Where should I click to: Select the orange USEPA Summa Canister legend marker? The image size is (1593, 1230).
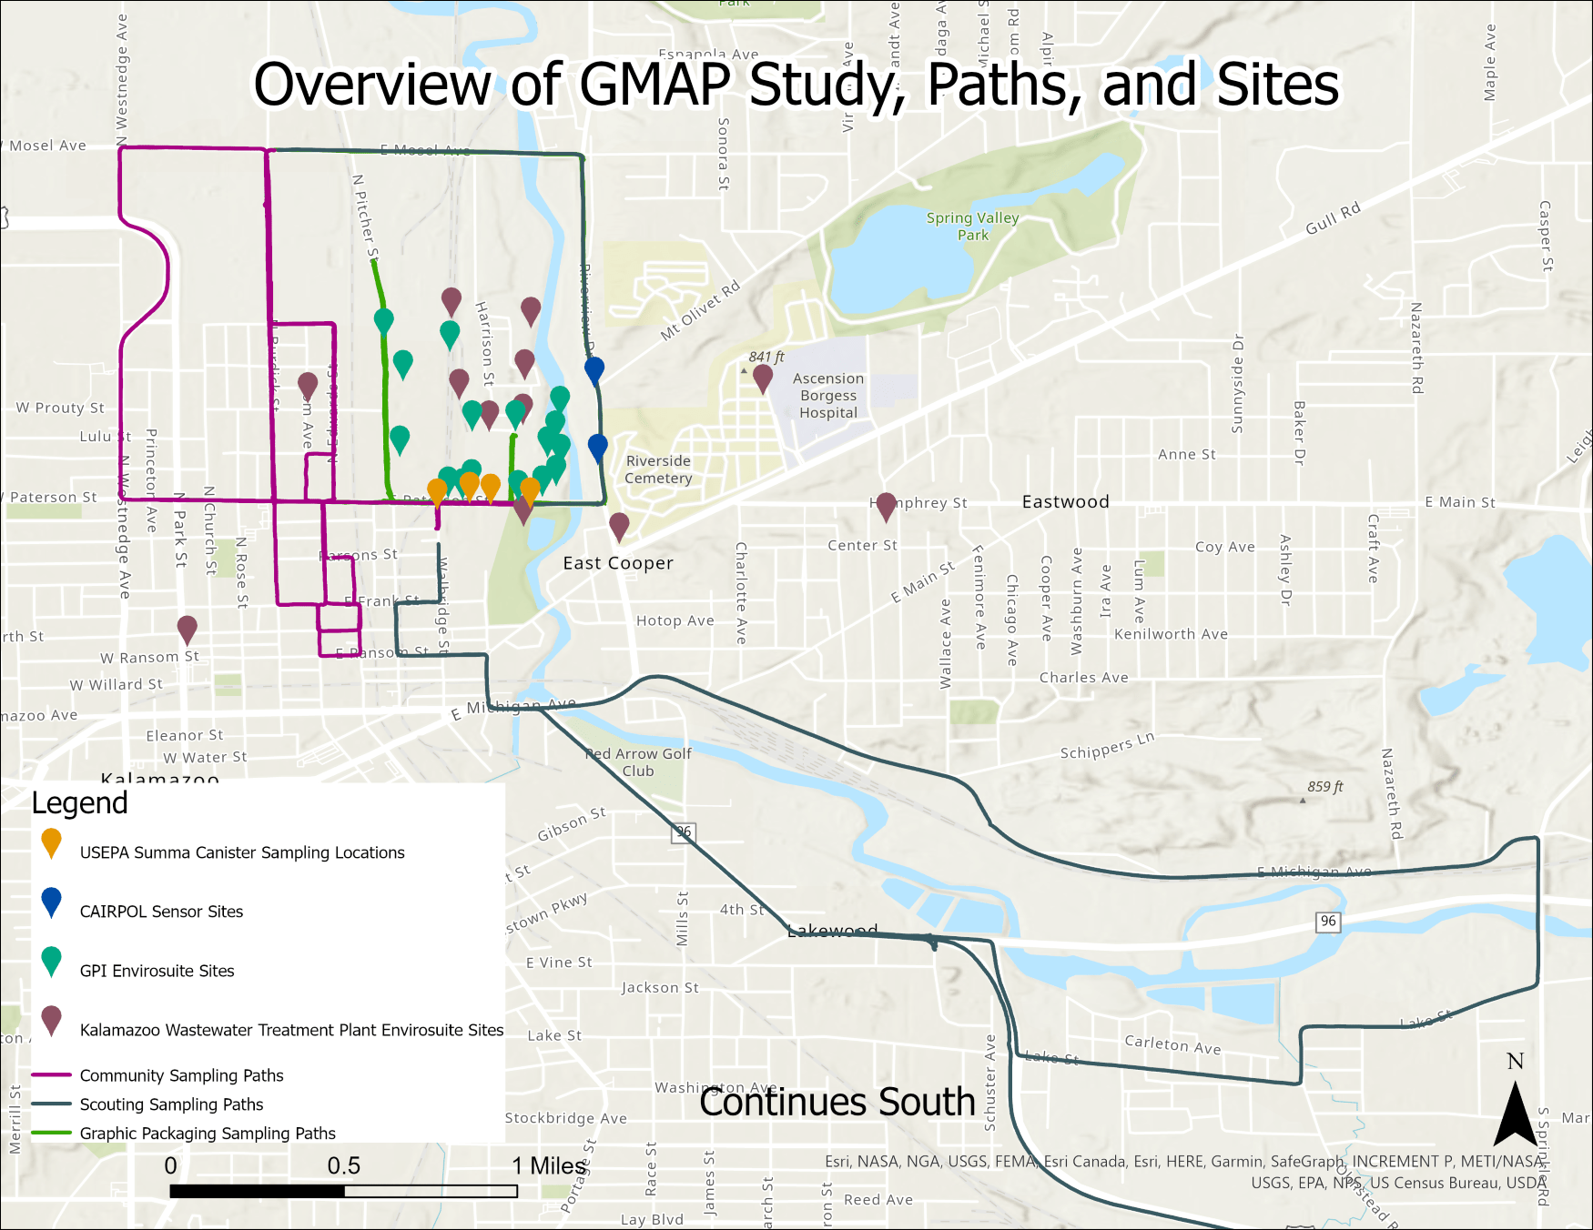(50, 844)
